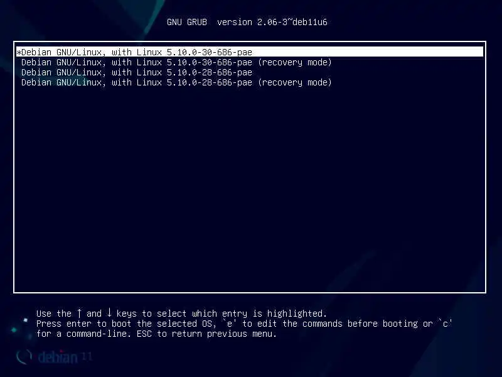
Task: Click the "(recovery mode)" label on fourth entry
Action: click(x=295, y=82)
